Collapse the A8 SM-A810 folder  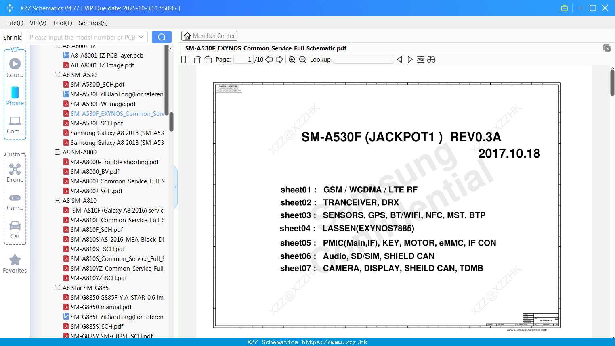click(57, 200)
